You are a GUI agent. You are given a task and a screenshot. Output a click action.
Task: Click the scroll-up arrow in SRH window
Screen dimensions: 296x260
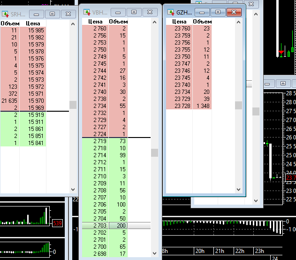(x=73, y=24)
